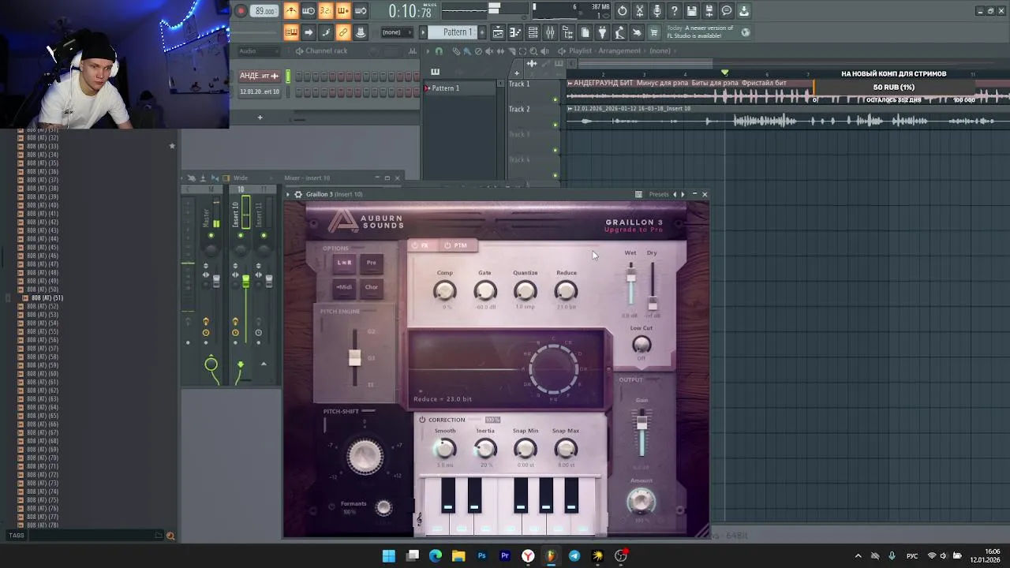Select the playlist pencil draw tool
This screenshot has height=568, width=1010.
[456, 51]
